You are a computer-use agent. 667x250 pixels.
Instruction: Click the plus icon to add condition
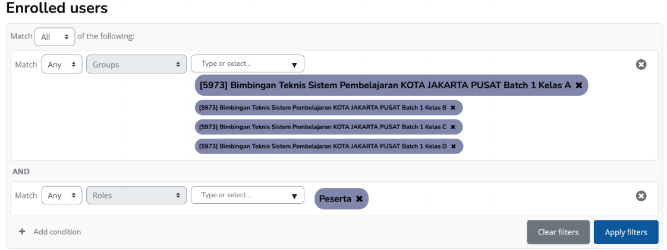pyautogui.click(x=22, y=232)
